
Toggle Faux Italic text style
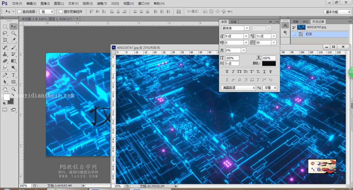pyautogui.click(x=233, y=72)
